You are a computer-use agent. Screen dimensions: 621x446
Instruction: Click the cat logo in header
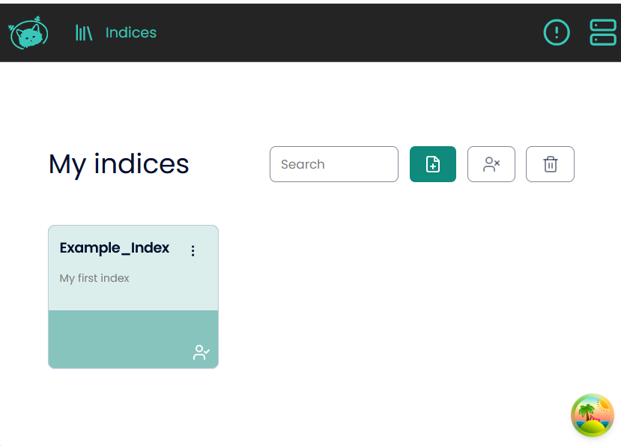[28, 33]
